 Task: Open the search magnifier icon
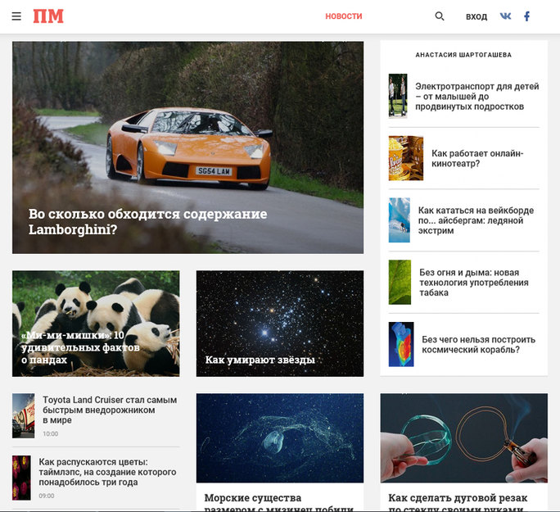(440, 16)
